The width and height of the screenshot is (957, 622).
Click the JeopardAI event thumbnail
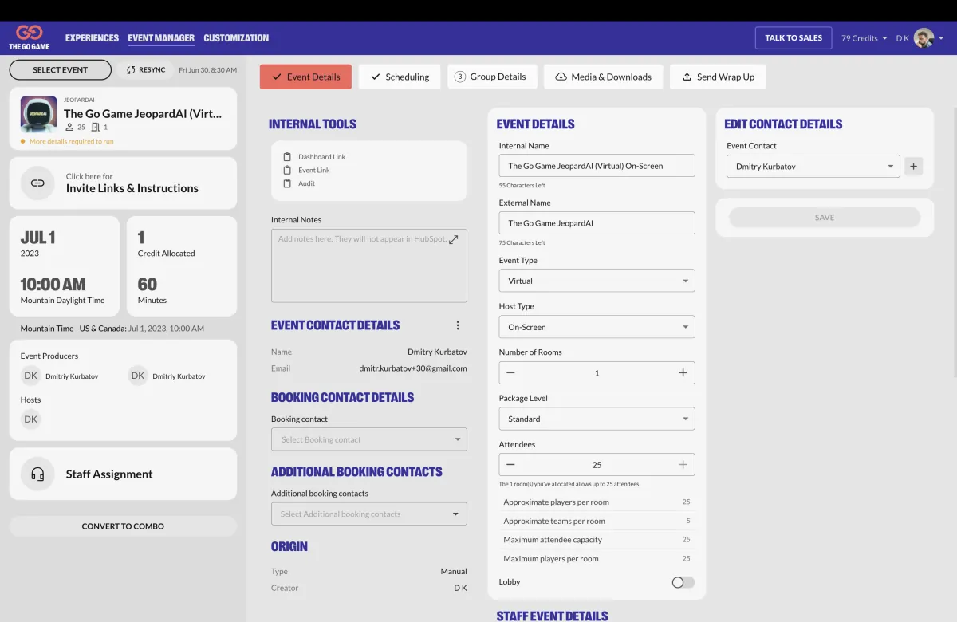click(38, 115)
